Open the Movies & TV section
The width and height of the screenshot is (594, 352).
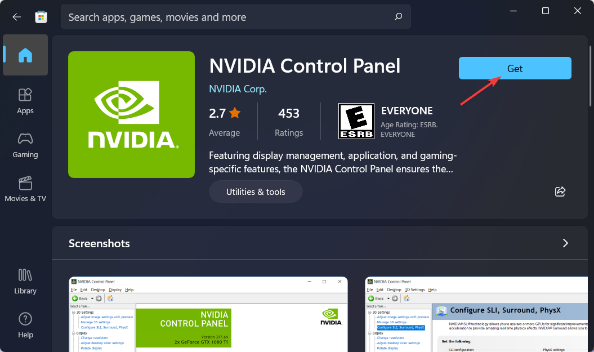25,189
